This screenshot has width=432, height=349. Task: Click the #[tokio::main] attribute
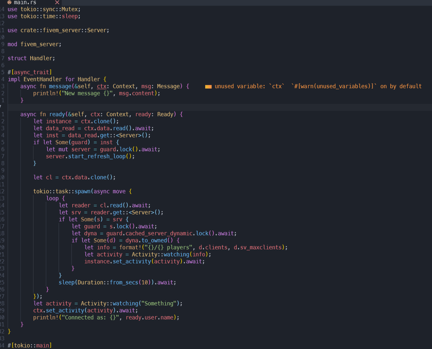pos(30,345)
